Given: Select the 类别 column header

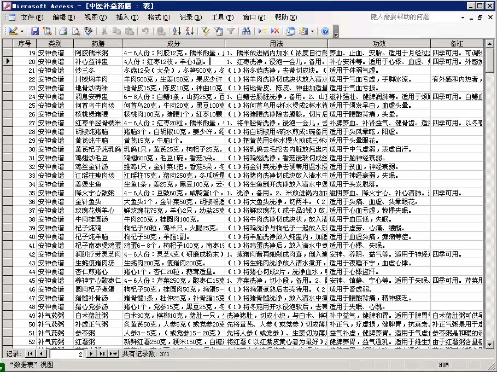Looking at the screenshot, I should coord(55,44).
